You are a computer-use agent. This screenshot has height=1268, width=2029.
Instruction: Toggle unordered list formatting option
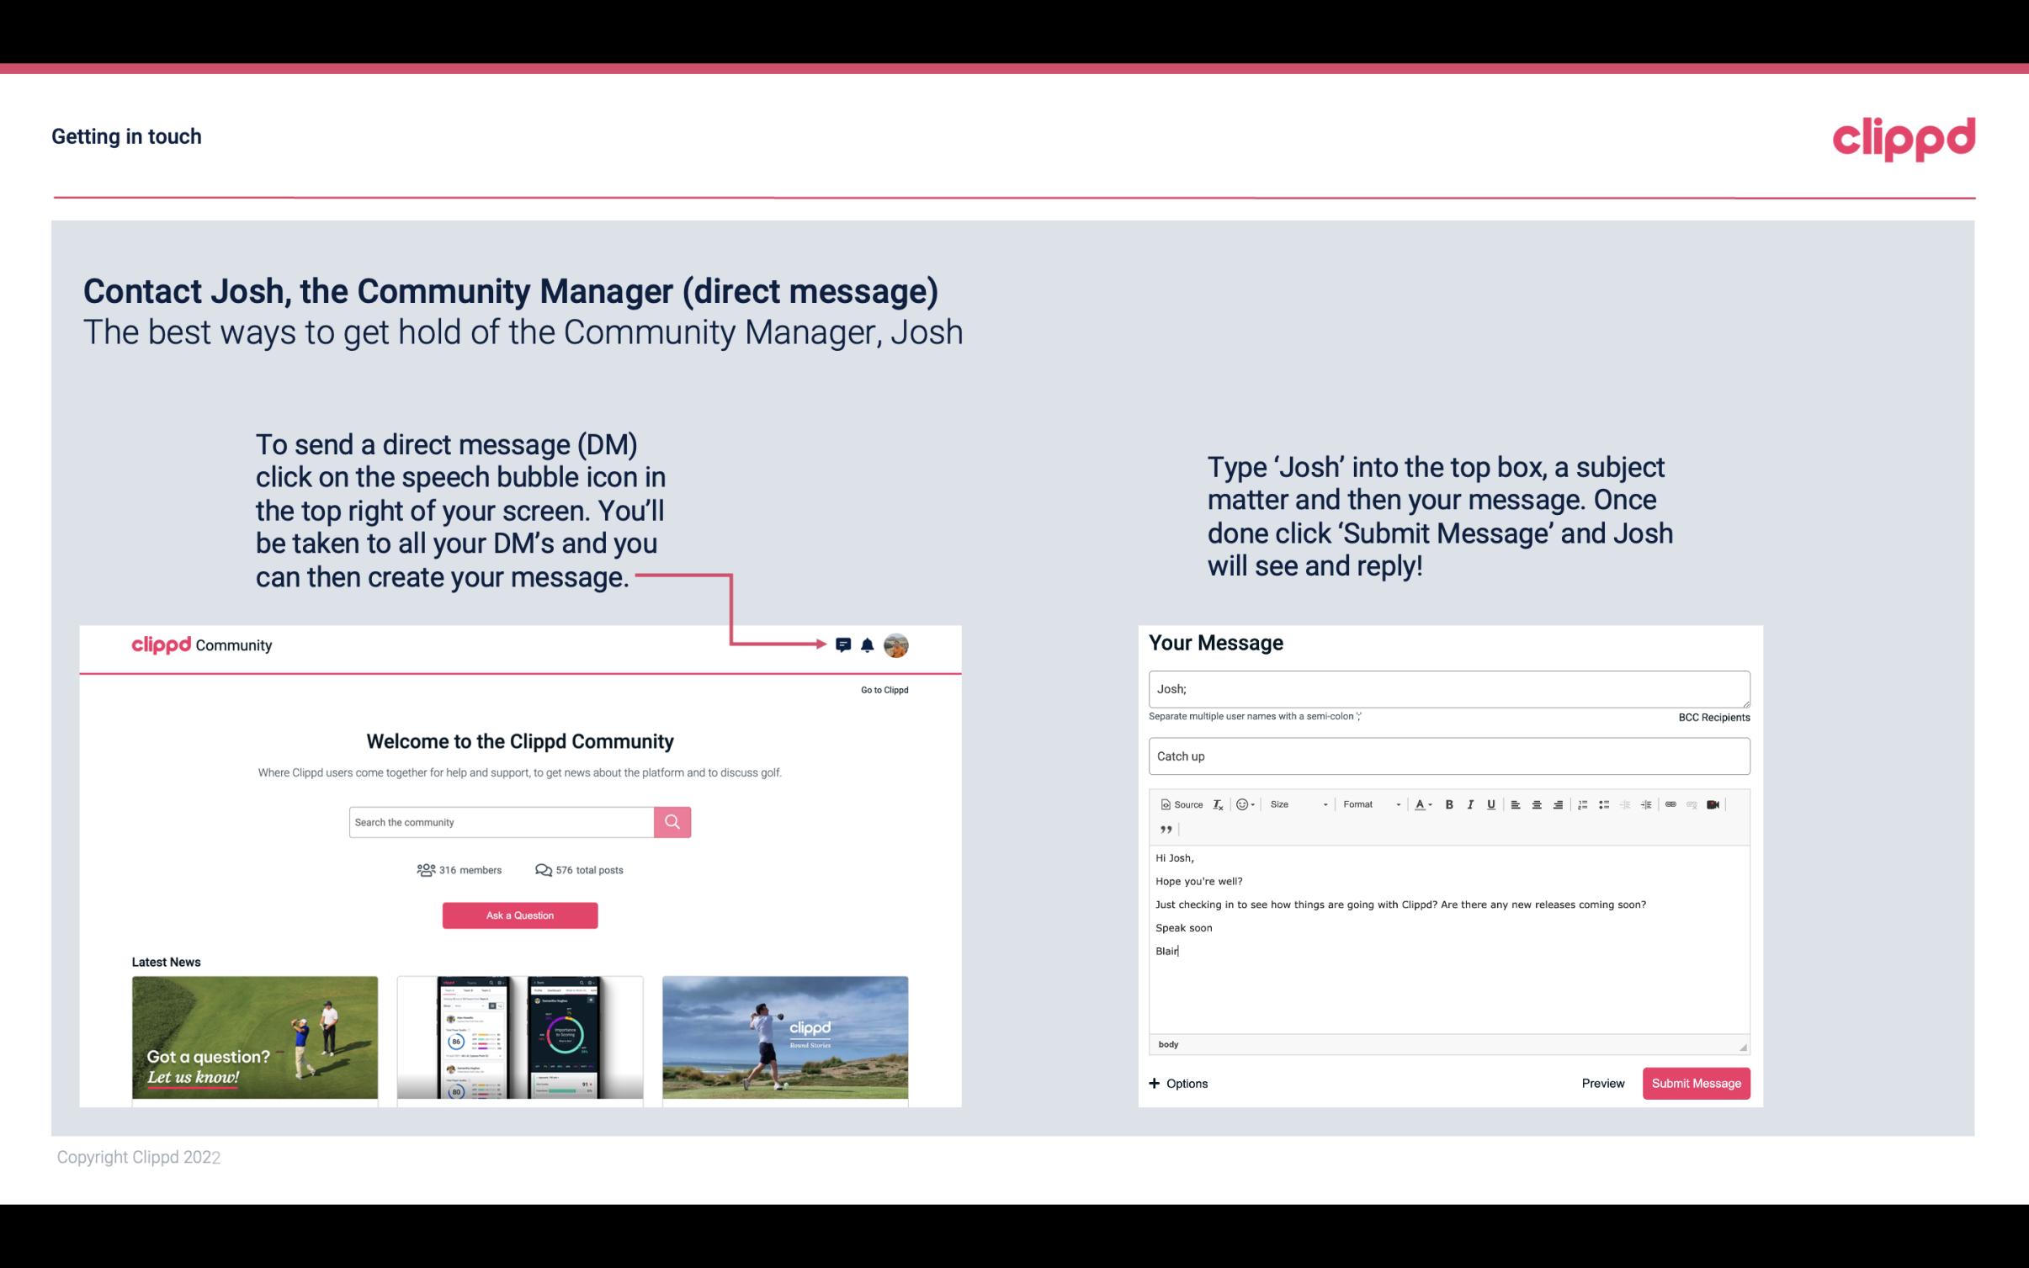[x=1606, y=804]
